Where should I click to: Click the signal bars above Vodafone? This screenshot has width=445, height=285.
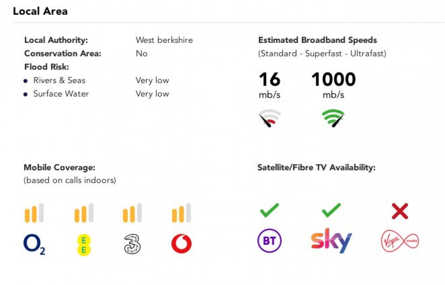(x=181, y=213)
